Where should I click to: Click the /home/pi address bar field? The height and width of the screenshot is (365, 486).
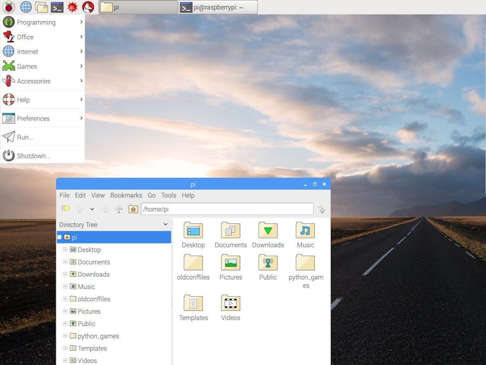coord(227,209)
